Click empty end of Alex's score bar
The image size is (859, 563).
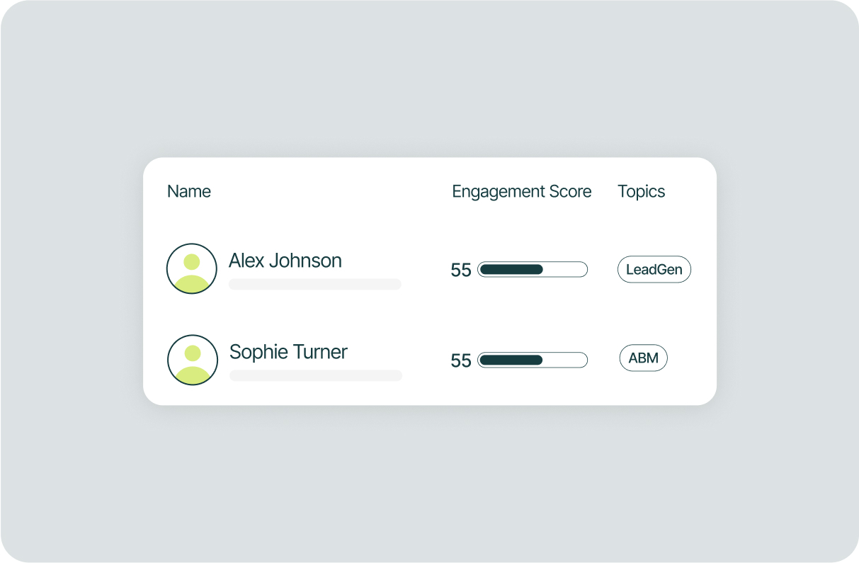[x=565, y=269]
